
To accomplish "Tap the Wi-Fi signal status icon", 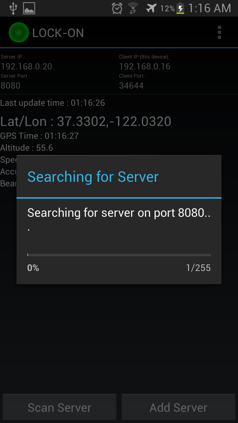I will click(133, 8).
